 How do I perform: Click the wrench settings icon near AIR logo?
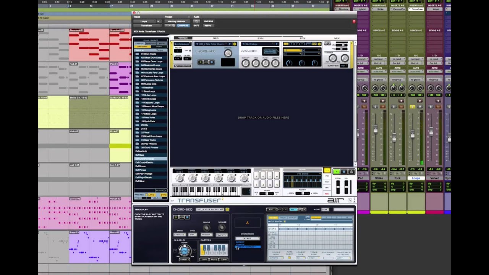pyautogui.click(x=350, y=200)
